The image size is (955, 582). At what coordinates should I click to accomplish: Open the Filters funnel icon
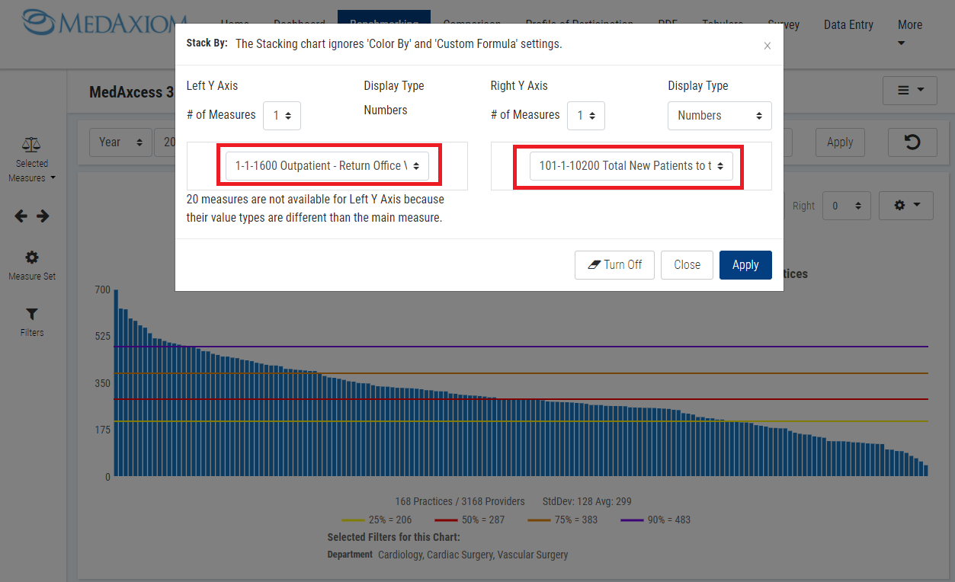click(x=32, y=314)
